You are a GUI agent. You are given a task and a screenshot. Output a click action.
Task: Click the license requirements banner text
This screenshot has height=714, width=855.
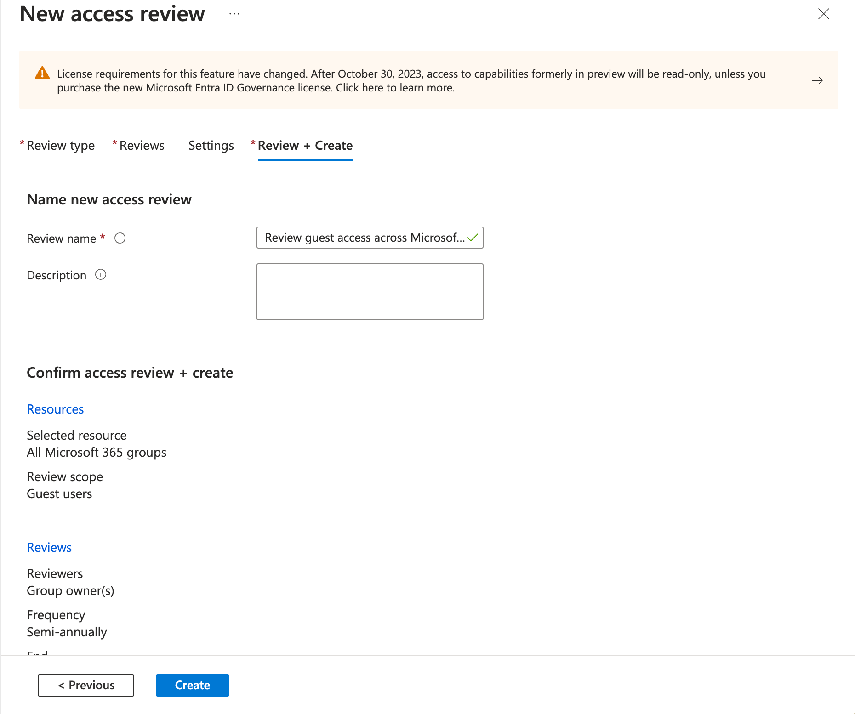411,80
